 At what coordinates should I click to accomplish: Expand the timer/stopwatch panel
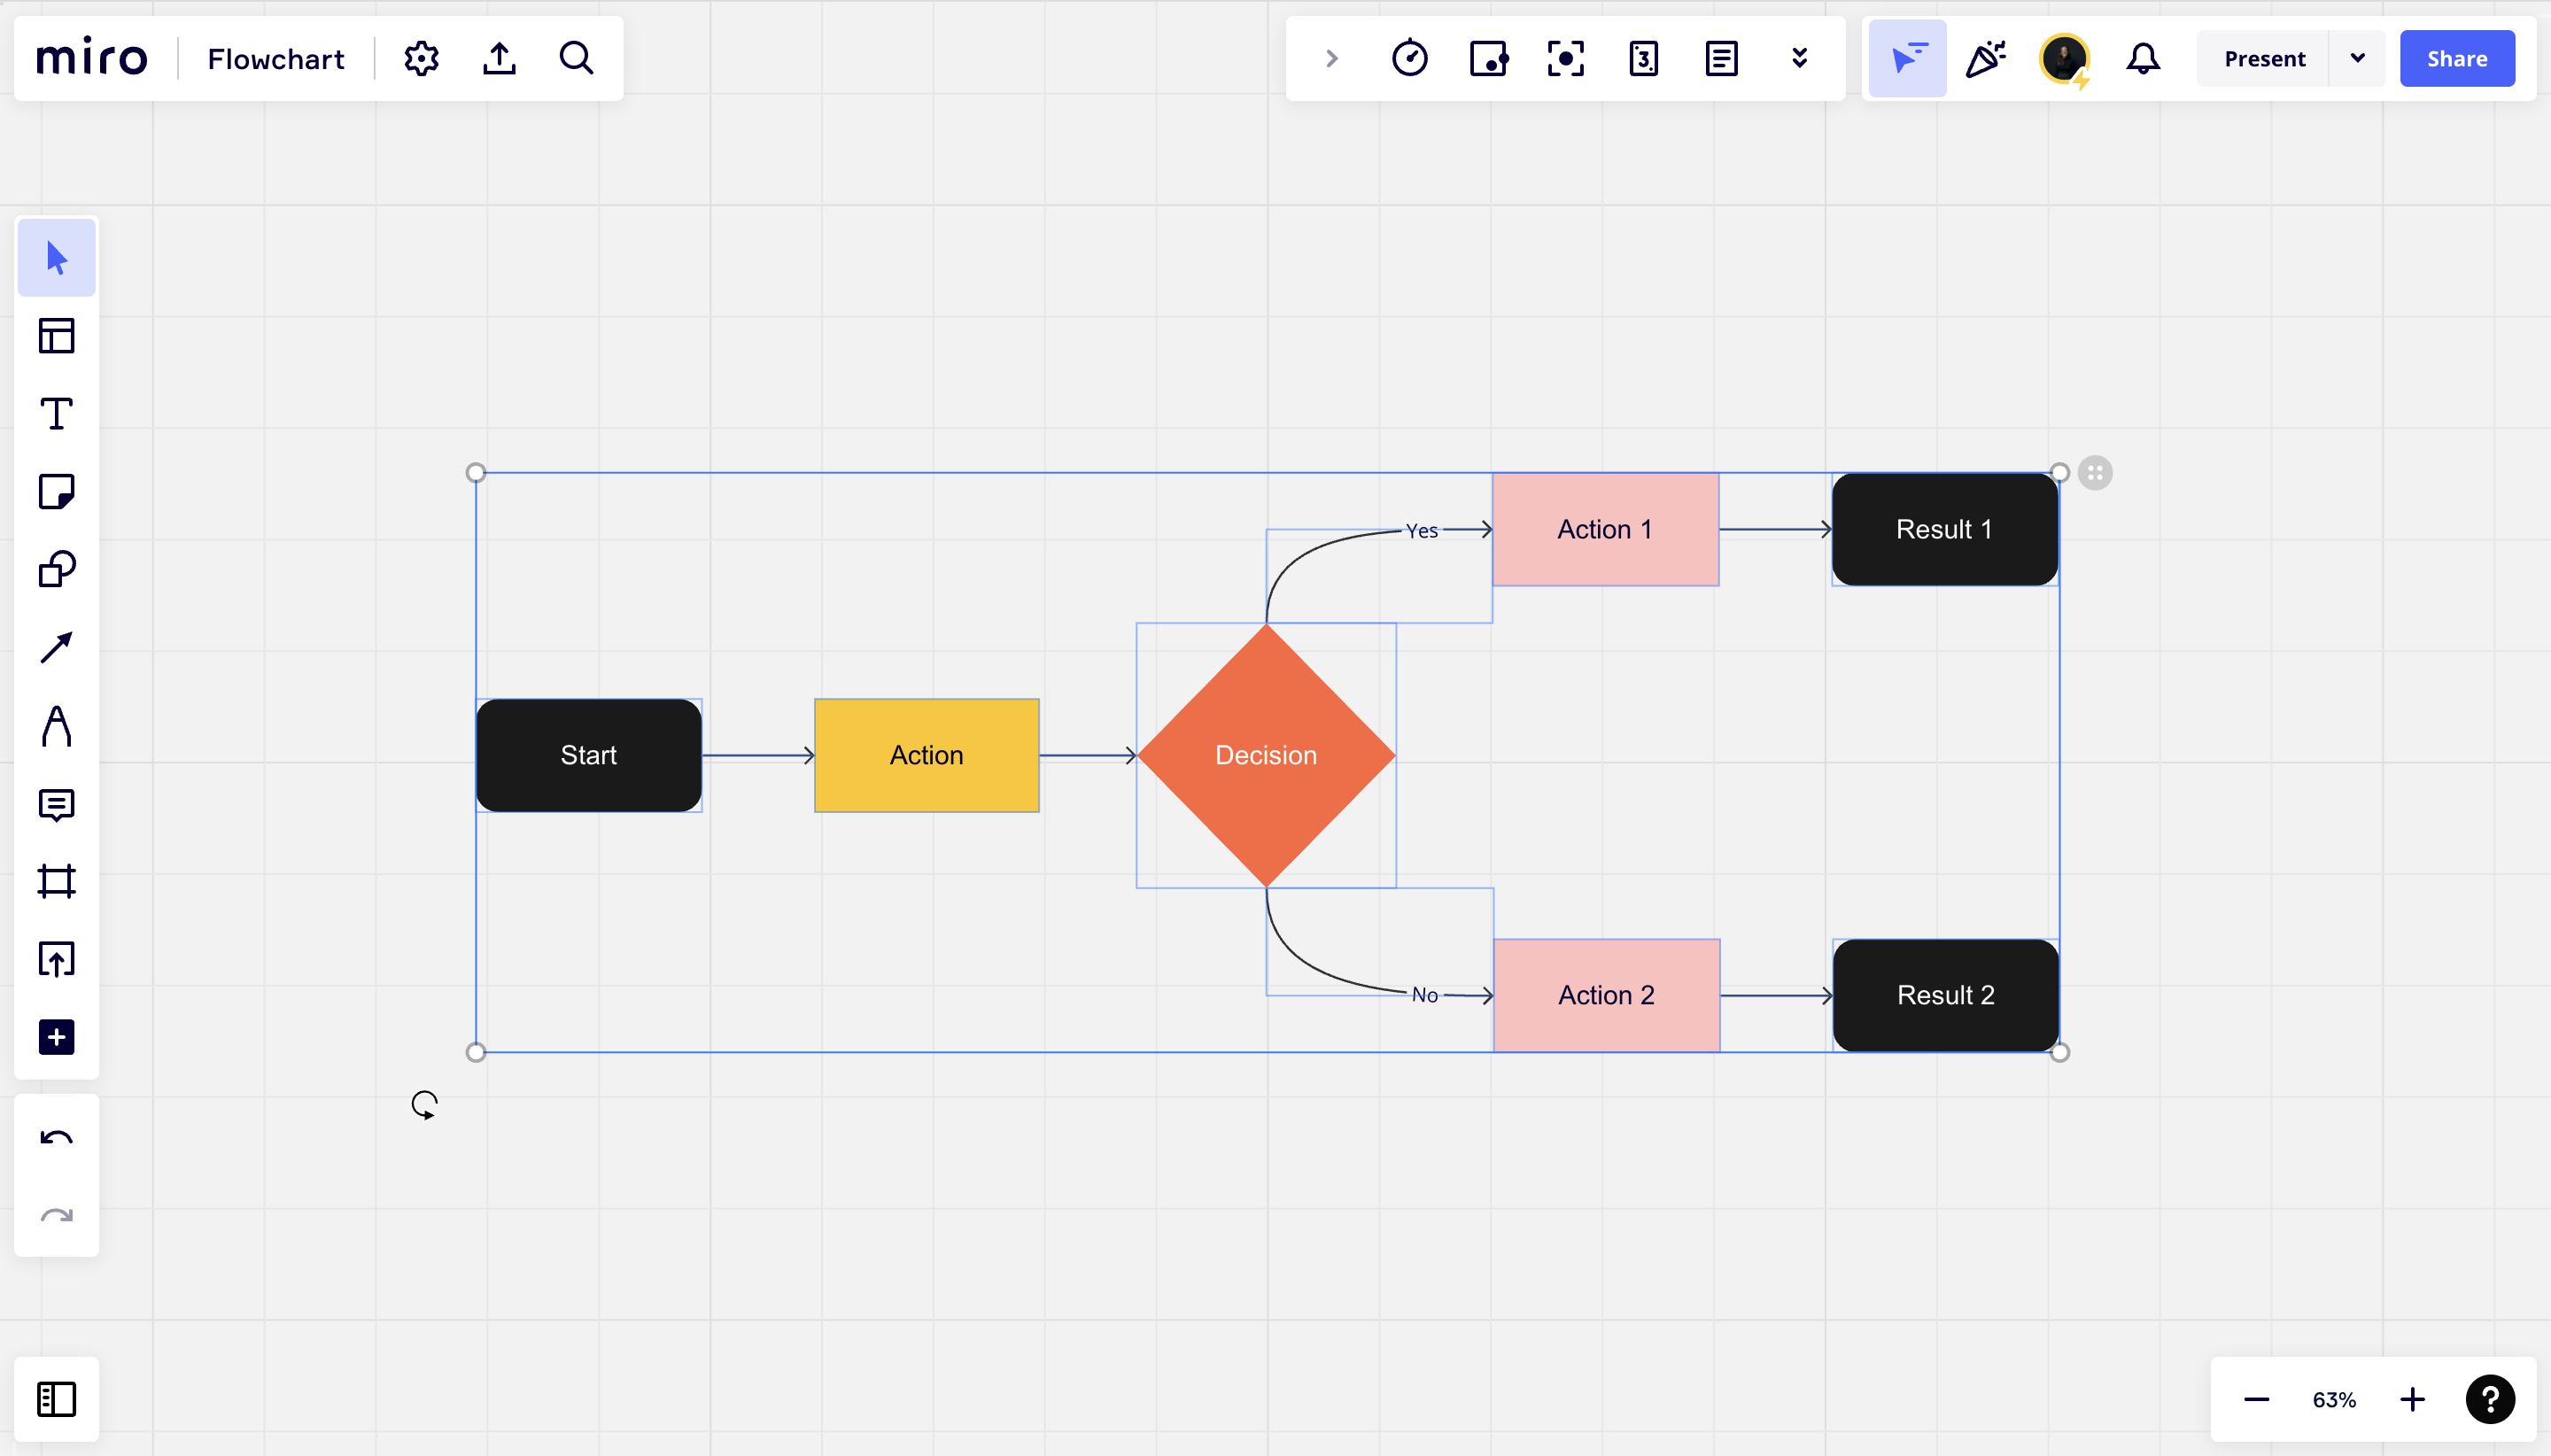pos(1410,58)
